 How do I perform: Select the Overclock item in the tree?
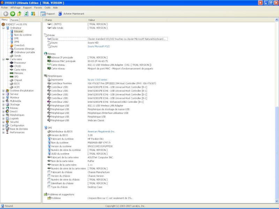tap(19, 45)
